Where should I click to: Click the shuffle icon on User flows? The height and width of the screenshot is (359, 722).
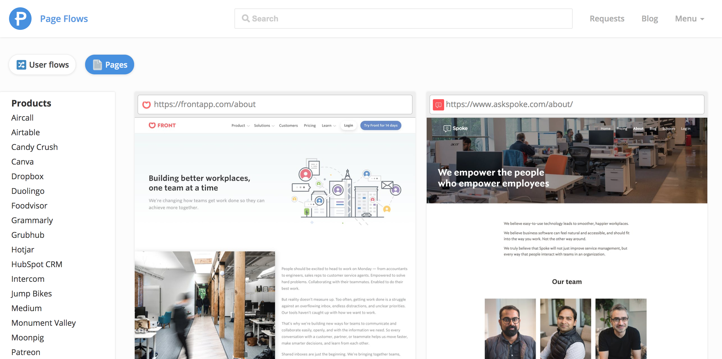[x=21, y=65]
